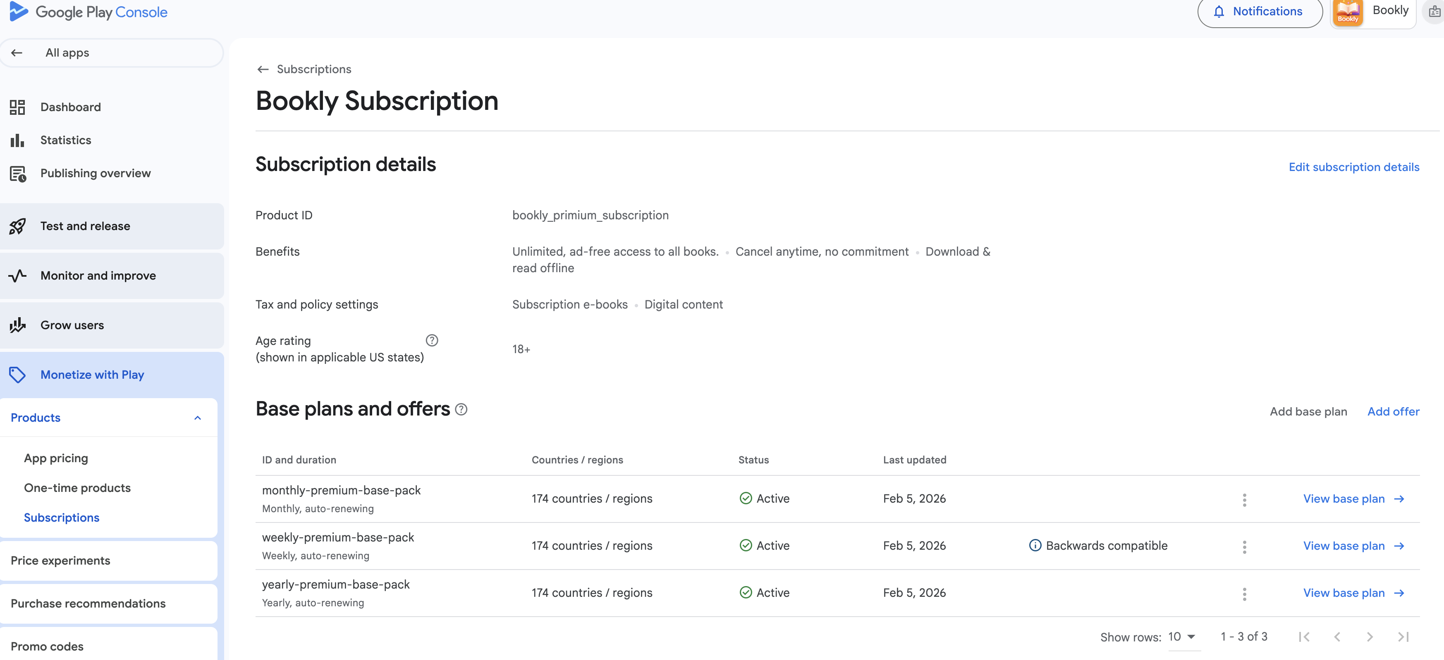
Task: Collapse the Products section chevron
Action: [x=198, y=418]
